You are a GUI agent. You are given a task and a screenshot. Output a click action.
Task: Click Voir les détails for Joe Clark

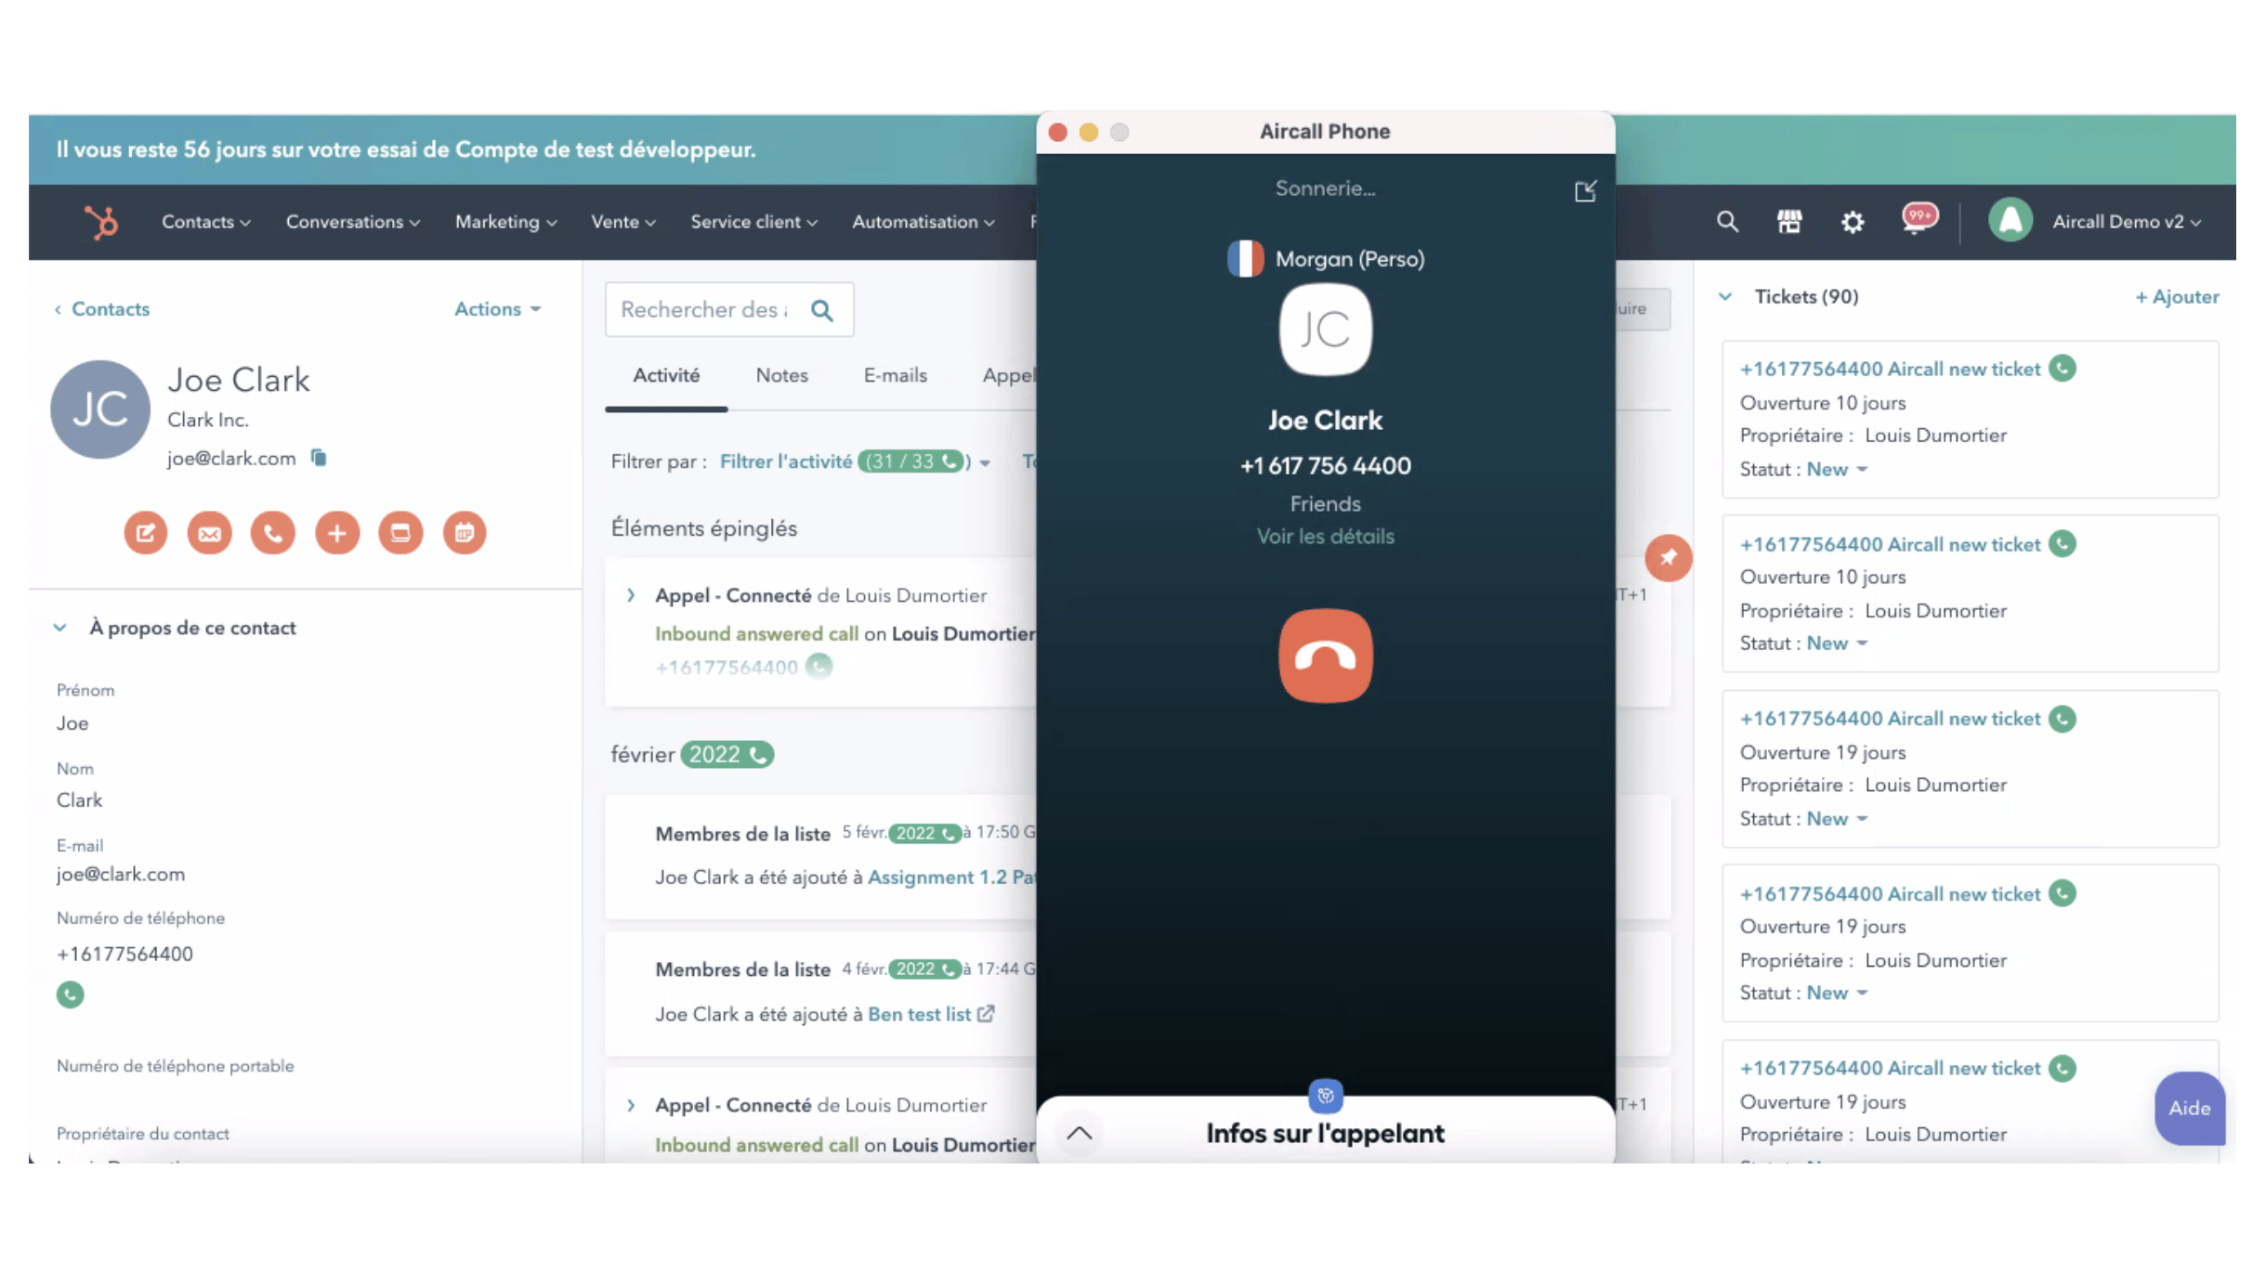pyautogui.click(x=1325, y=535)
